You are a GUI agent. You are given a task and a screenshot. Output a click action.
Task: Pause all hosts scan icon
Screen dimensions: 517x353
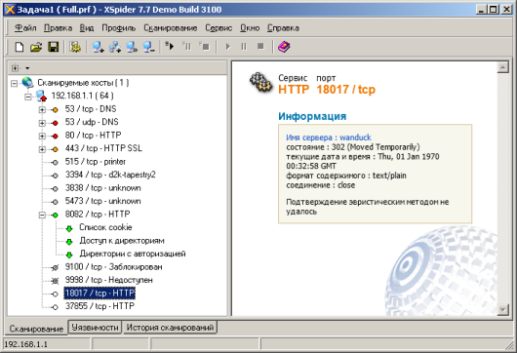tap(187, 47)
